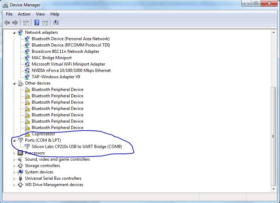
Task: Click the Bluetooth Device (RFCOMM Protocol TDI) icon
Action: pyautogui.click(x=27, y=45)
